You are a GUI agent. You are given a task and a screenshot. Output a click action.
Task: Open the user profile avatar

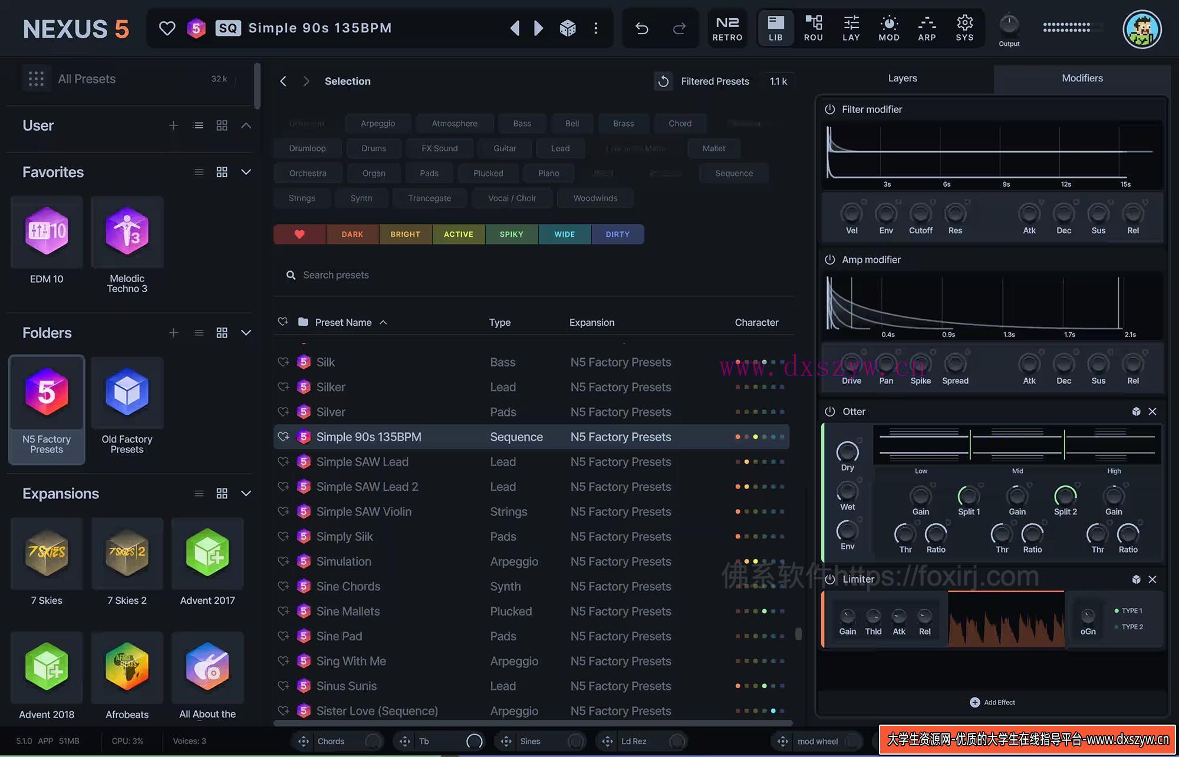(1142, 29)
